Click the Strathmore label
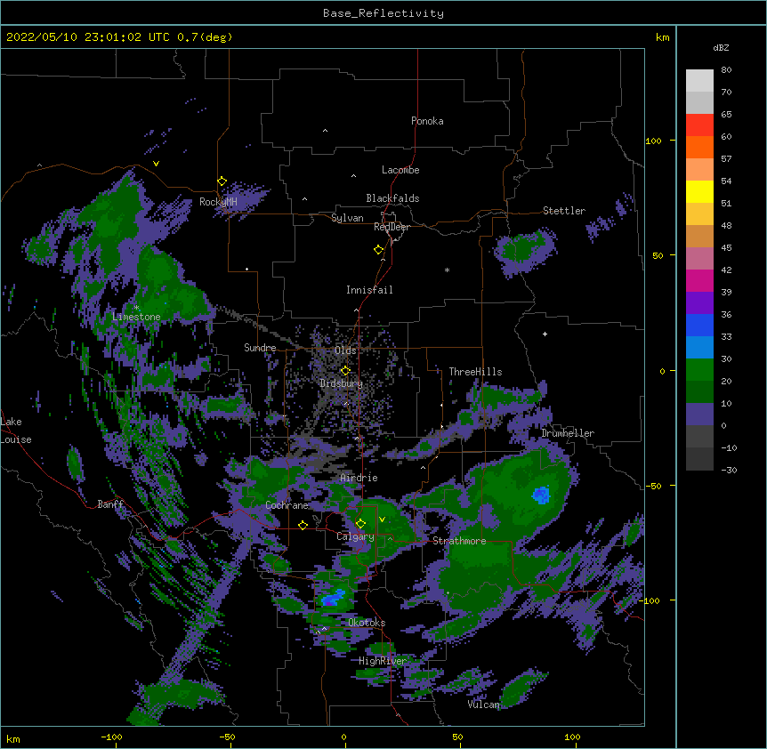This screenshot has height=749, width=767. tap(459, 541)
